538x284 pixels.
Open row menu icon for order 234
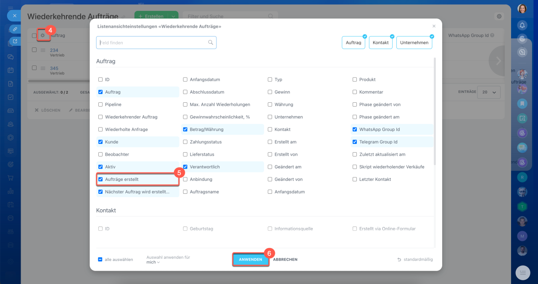pos(43,50)
